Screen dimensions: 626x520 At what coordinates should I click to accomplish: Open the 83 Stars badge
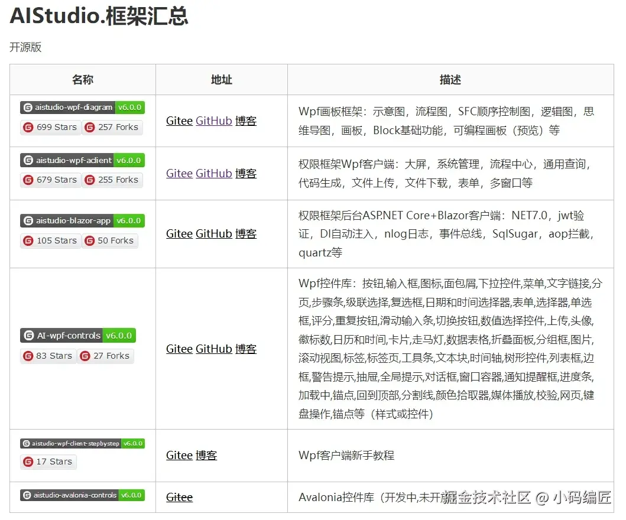48,356
